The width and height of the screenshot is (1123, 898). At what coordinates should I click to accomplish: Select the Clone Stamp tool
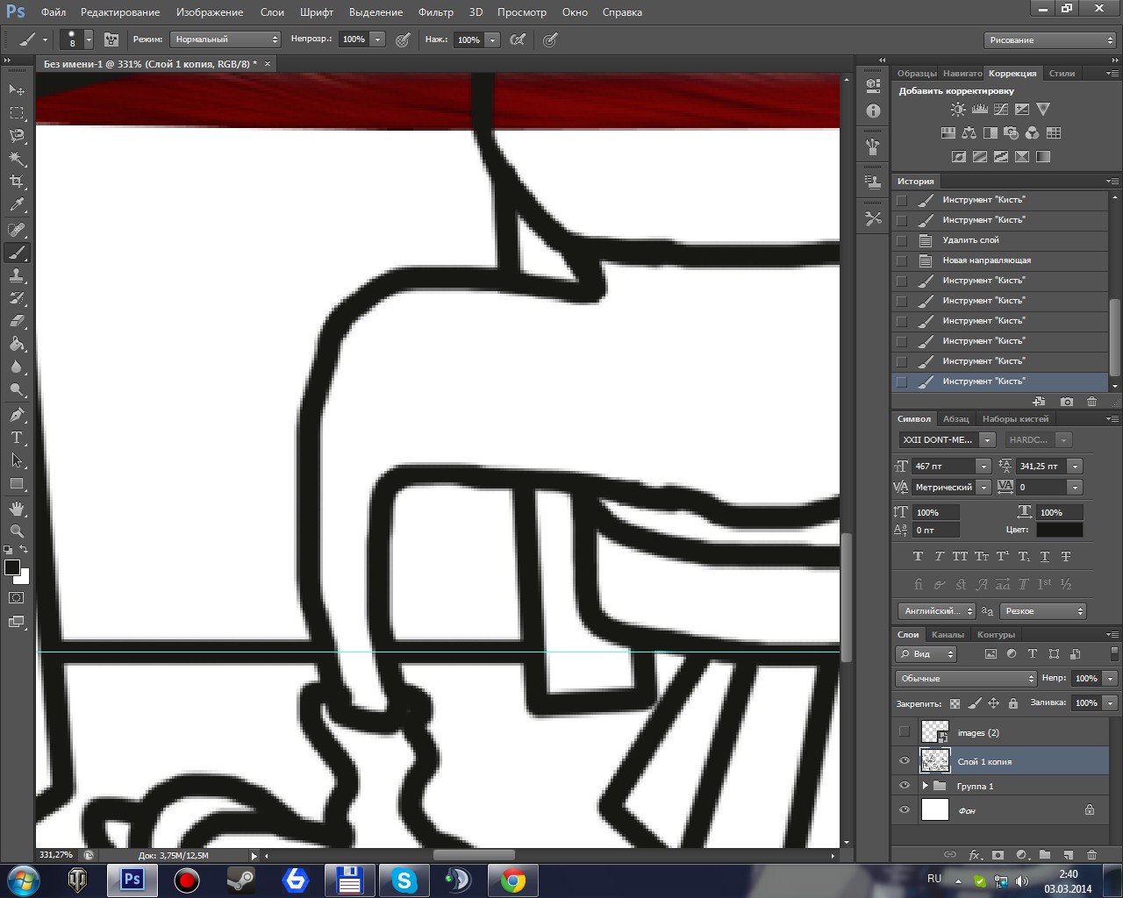point(17,275)
